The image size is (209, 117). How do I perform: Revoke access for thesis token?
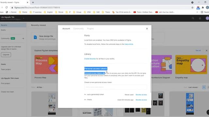(141, 100)
